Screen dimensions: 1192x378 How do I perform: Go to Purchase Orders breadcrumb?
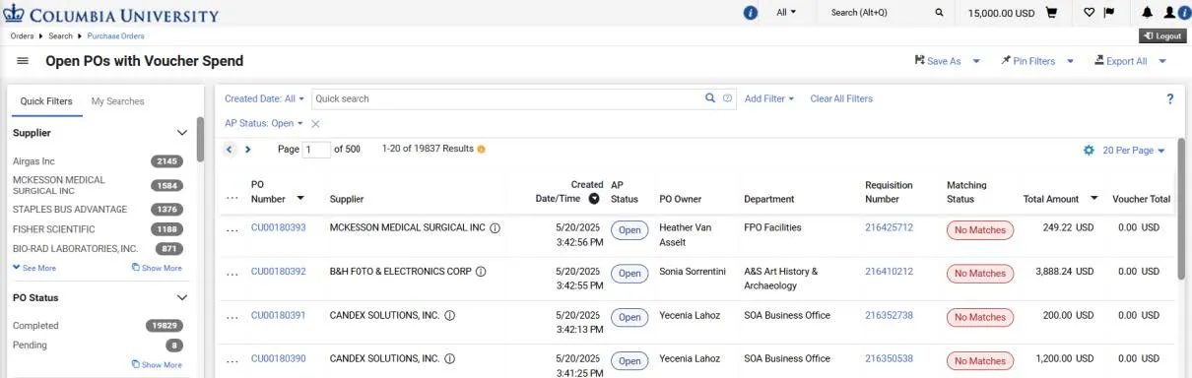[116, 35]
